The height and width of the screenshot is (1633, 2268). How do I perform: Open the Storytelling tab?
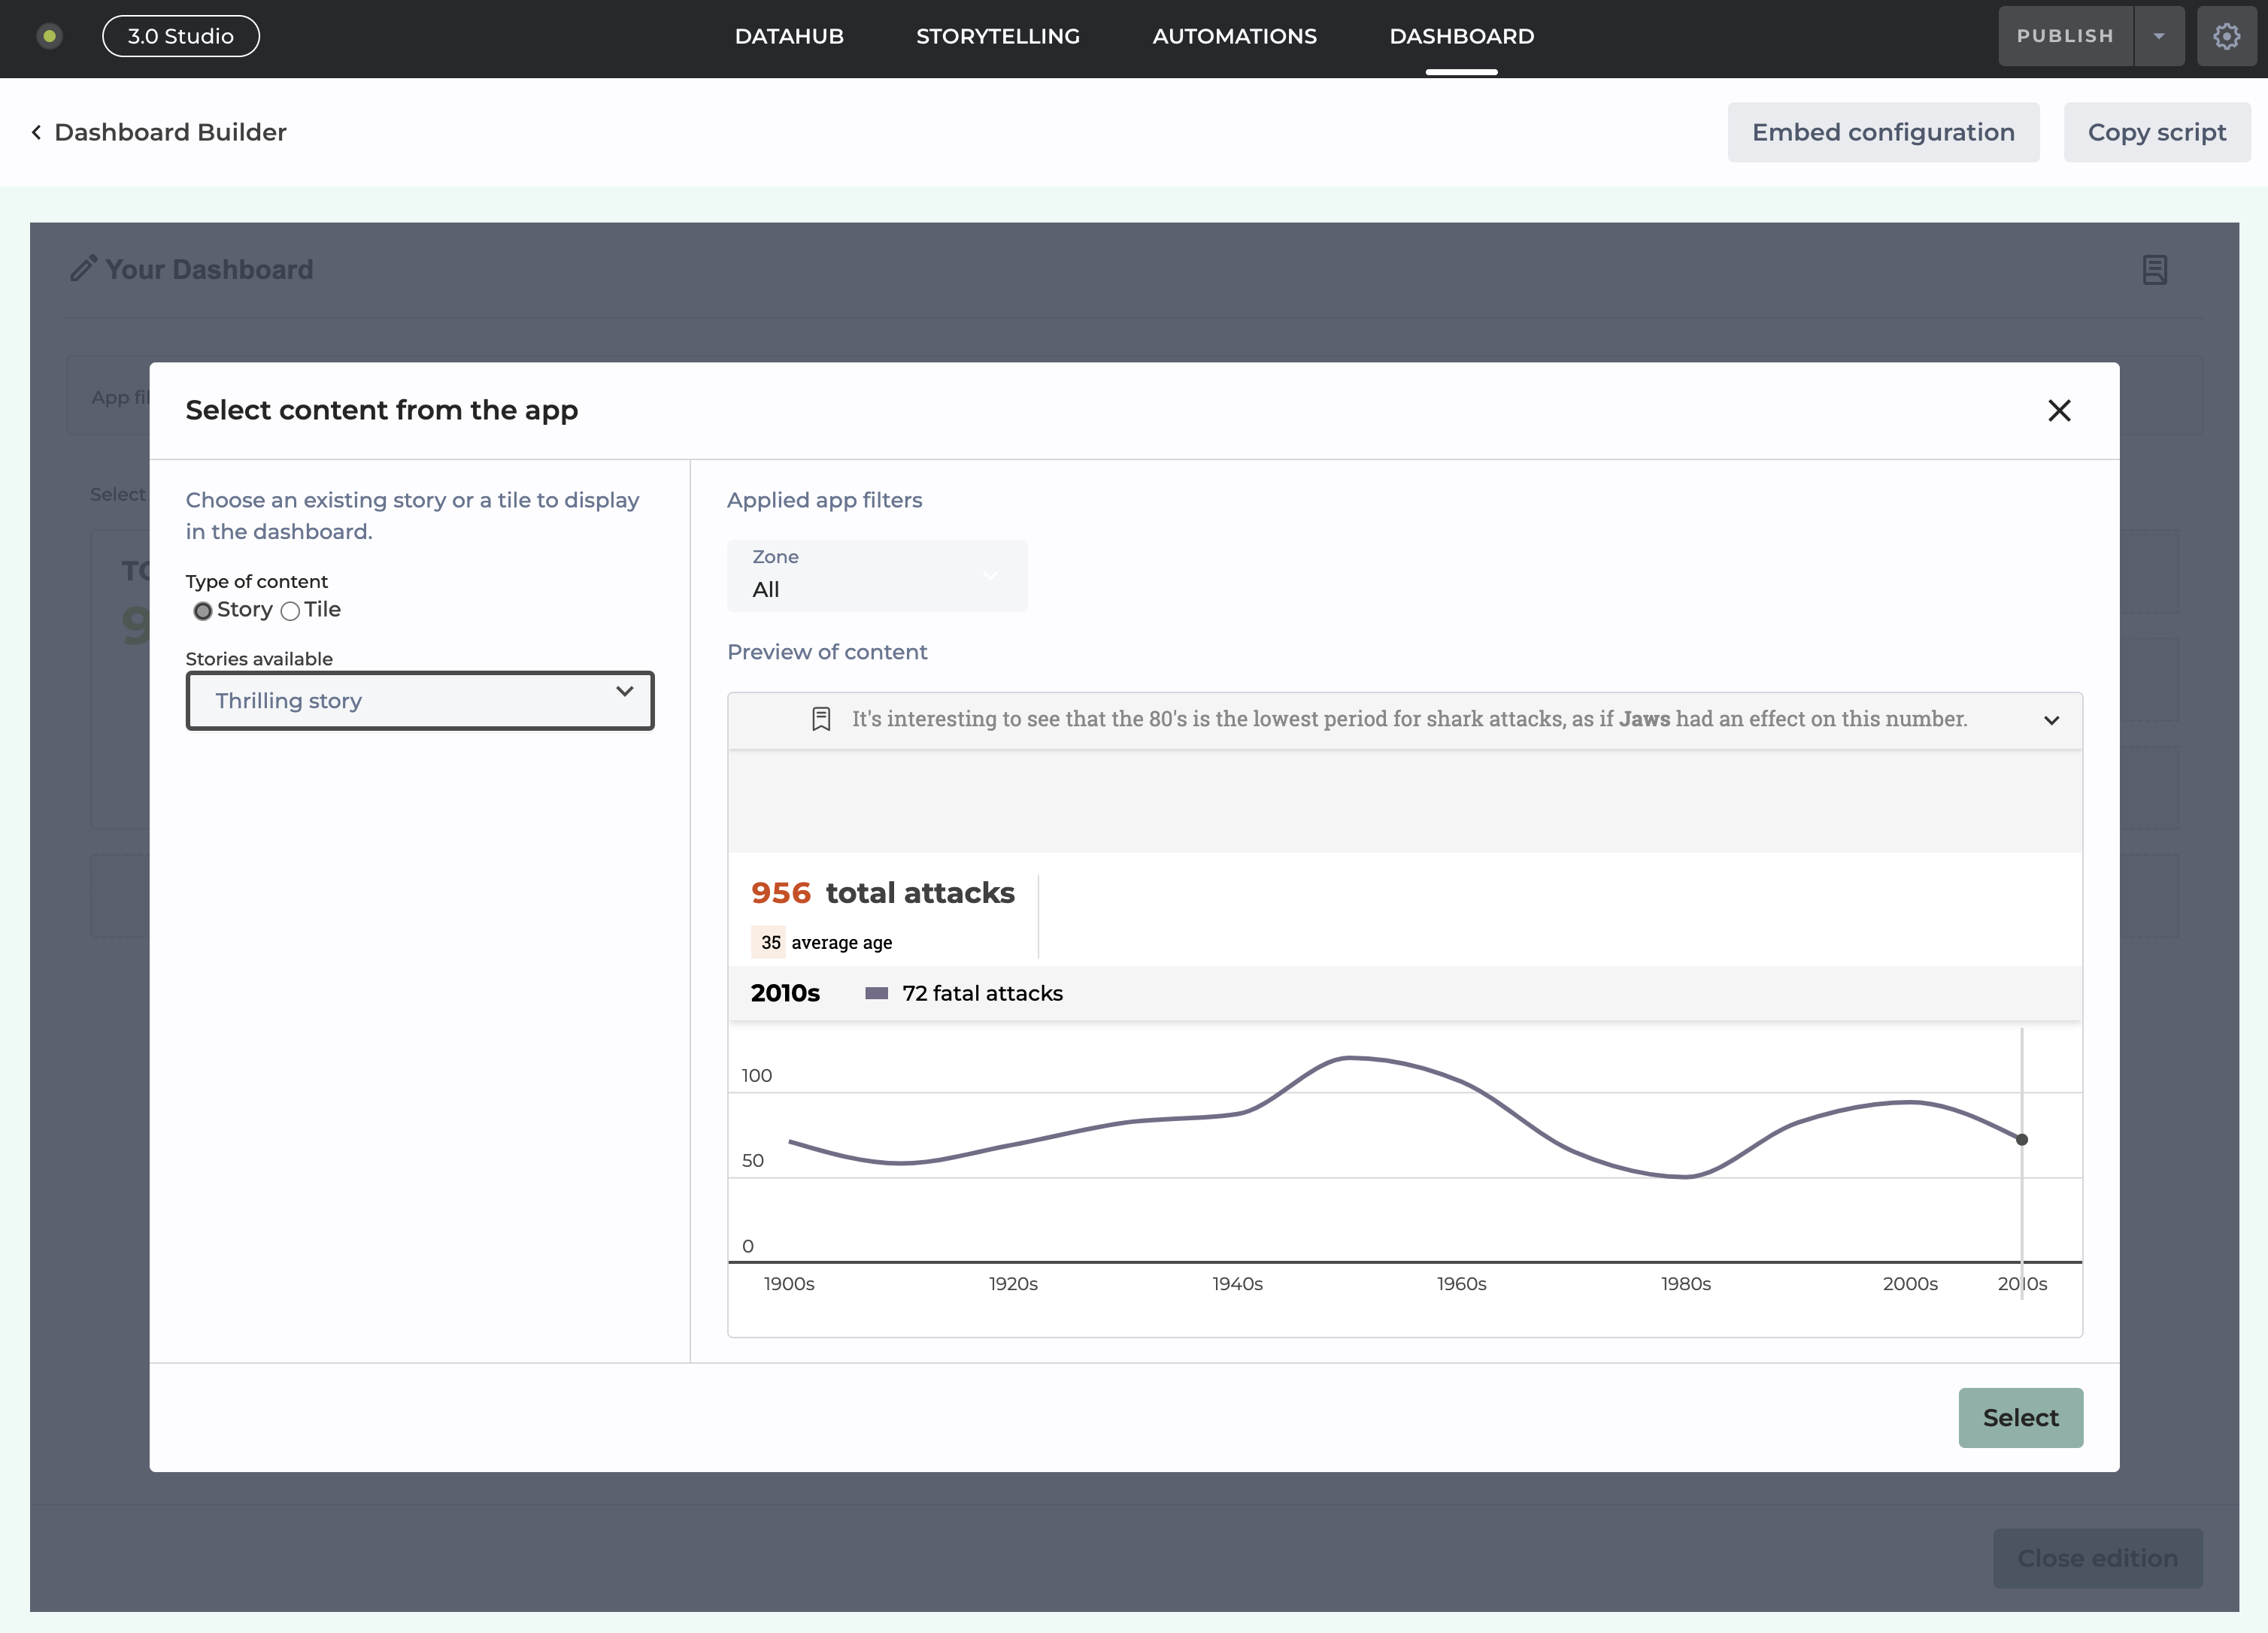pos(997,36)
